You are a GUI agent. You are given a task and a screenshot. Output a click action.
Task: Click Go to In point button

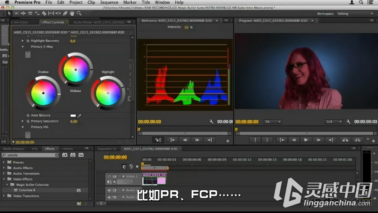[x=282, y=140]
